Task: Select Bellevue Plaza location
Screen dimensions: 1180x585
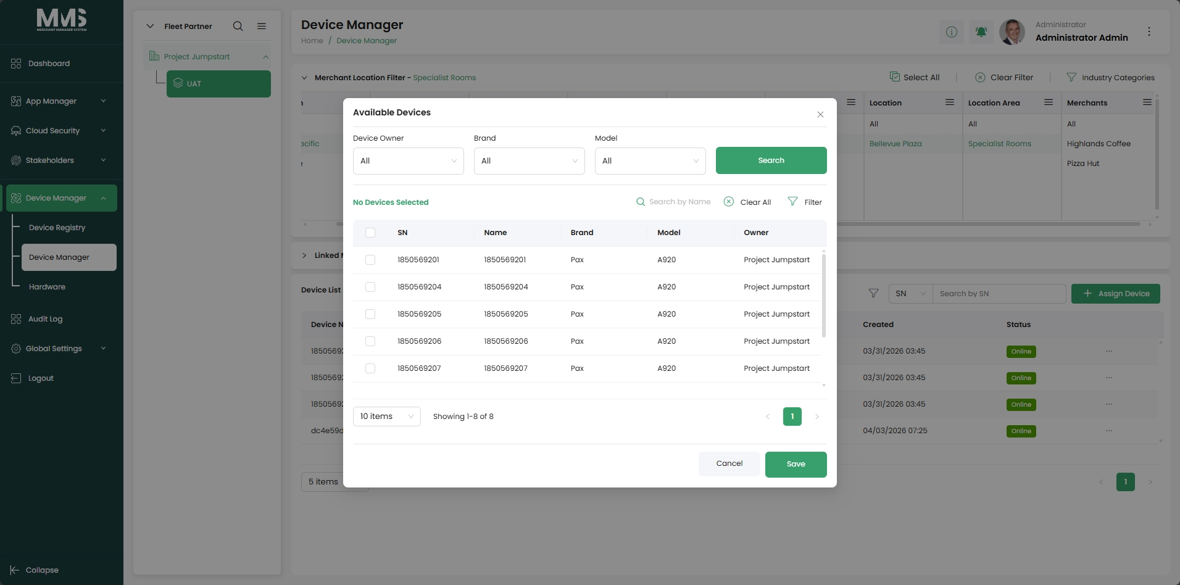Action: [895, 144]
